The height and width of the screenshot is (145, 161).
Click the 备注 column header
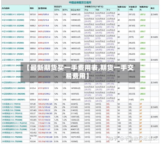coord(152,8)
